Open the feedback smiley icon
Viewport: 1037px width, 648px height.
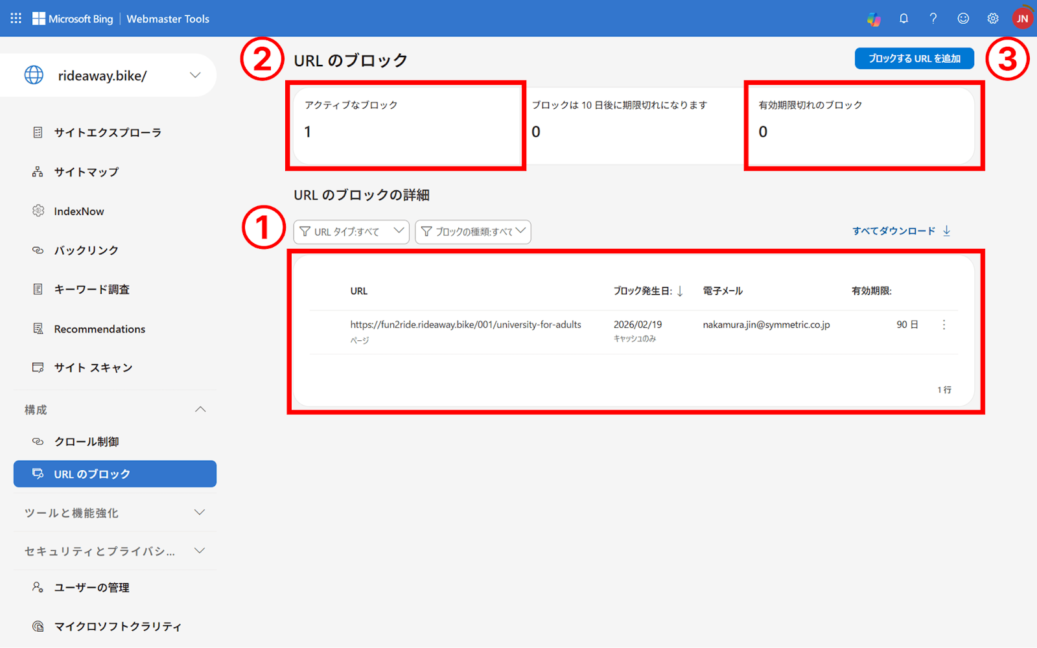click(x=962, y=19)
